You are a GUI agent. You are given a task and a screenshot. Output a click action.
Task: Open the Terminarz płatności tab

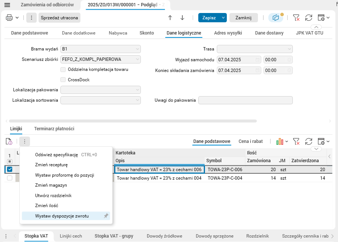[x=54, y=129]
